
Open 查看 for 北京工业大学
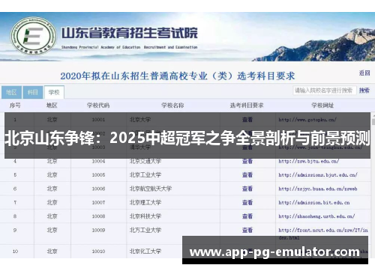click(x=247, y=175)
